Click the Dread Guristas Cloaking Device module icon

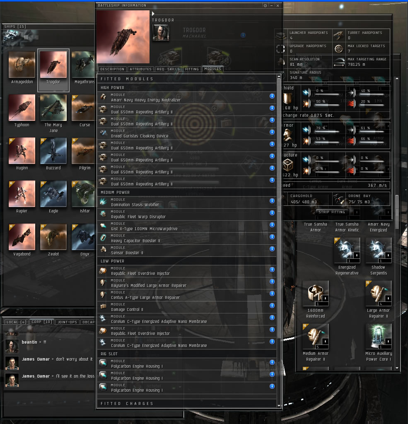tap(103, 133)
